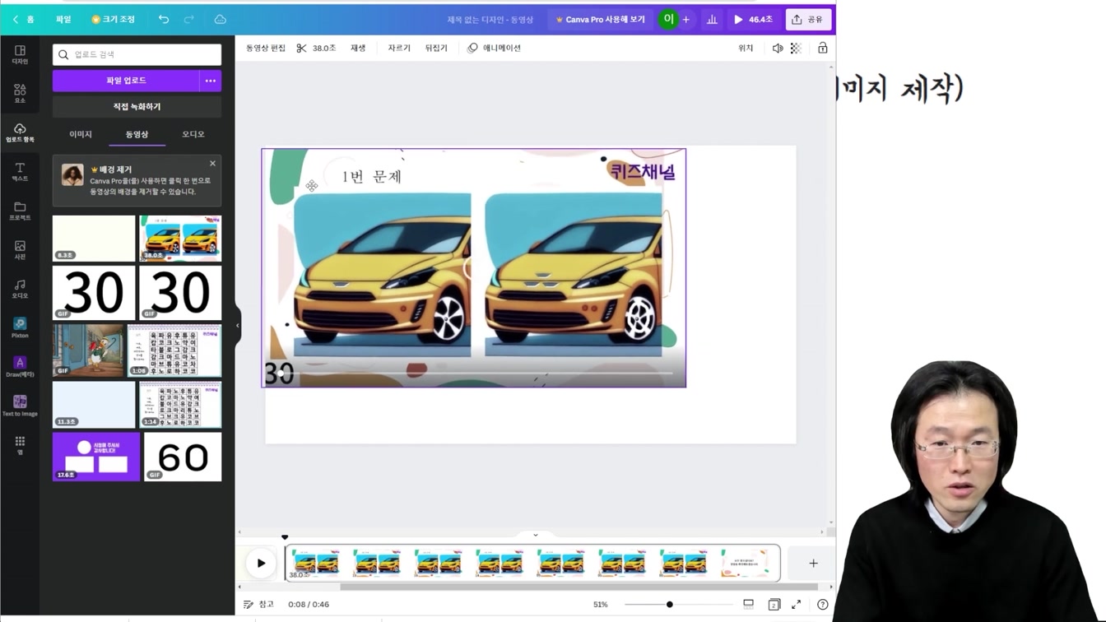
Task: Click the plus icon next to the avatar
Action: (x=685, y=19)
